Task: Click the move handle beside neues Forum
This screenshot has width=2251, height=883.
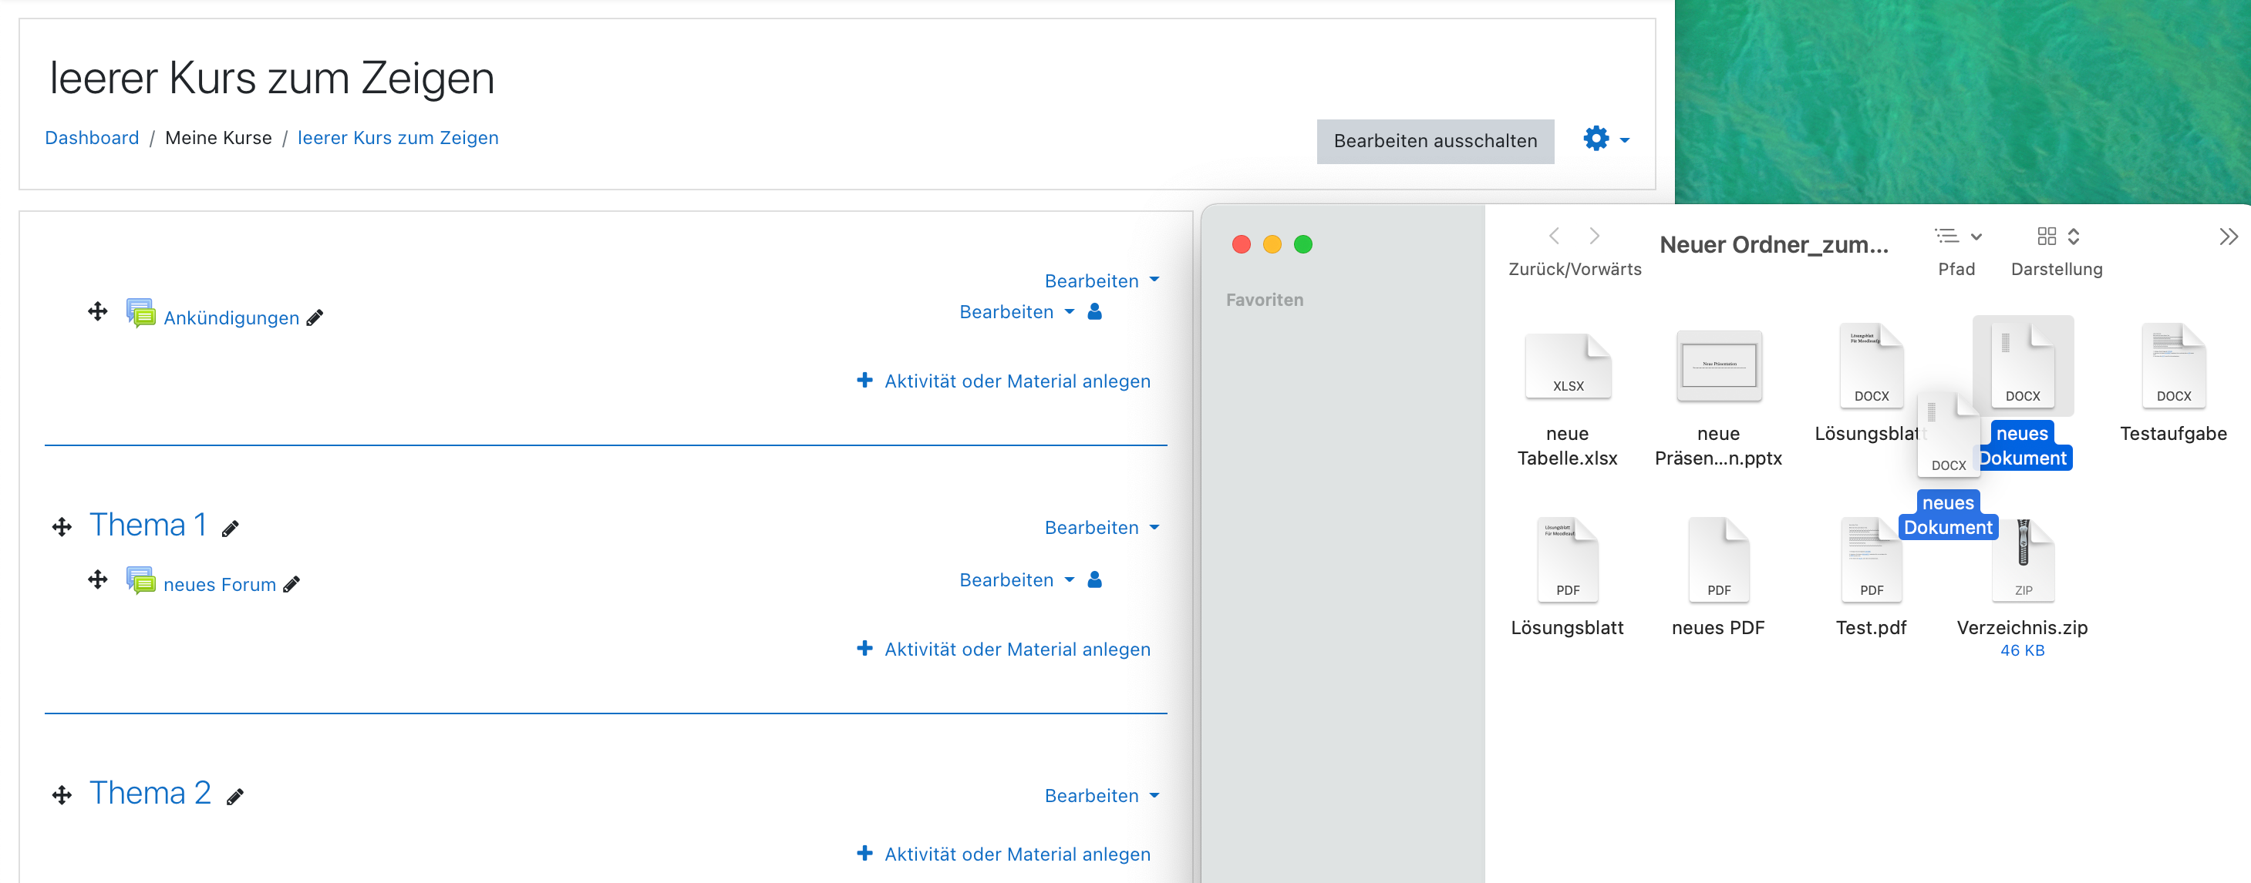Action: pos(98,579)
